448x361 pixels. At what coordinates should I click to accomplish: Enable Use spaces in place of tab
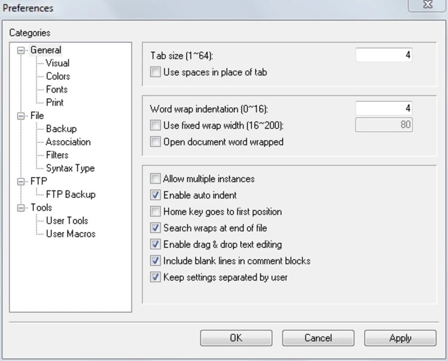[155, 72]
